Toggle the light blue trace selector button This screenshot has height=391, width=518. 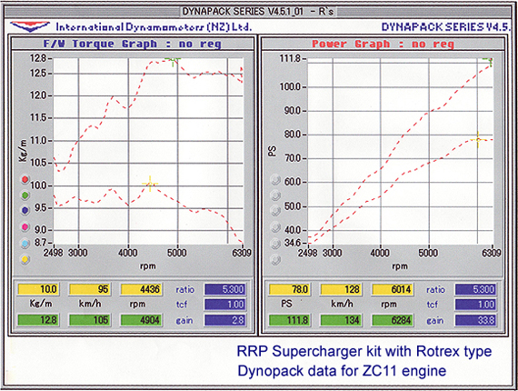click(25, 244)
